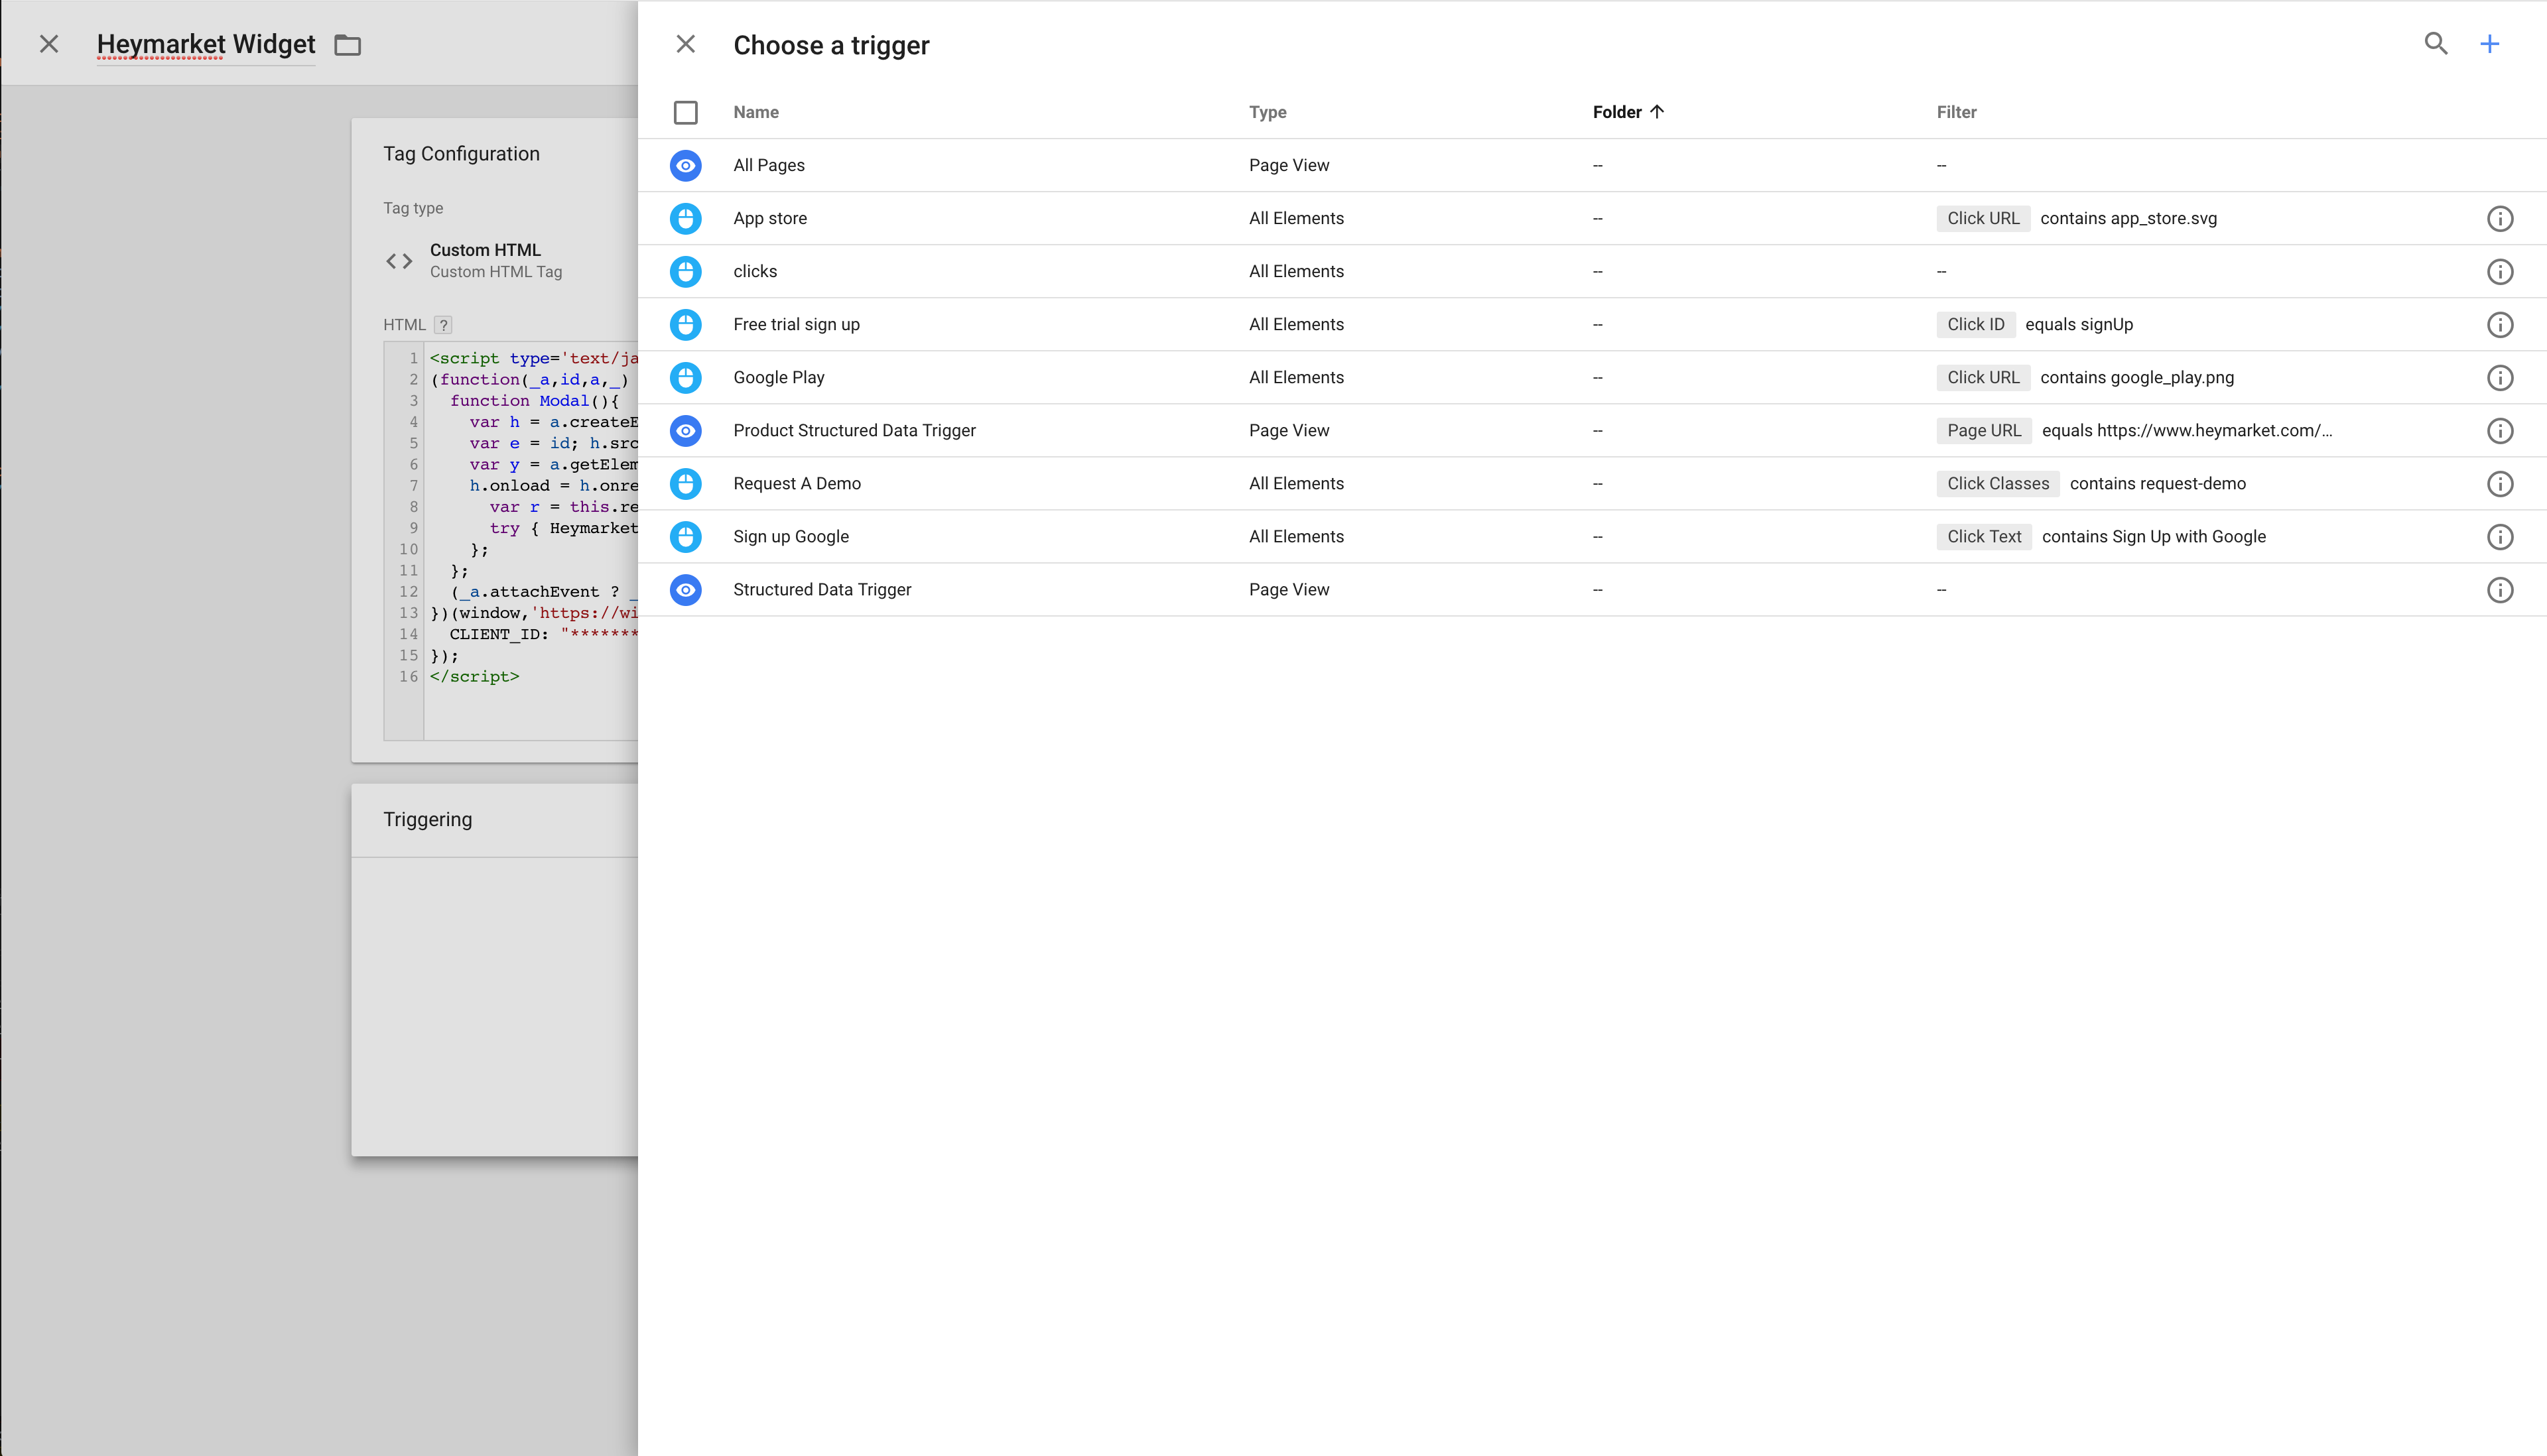Show info for App store trigger
Image resolution: width=2547 pixels, height=1456 pixels.
click(x=2500, y=218)
